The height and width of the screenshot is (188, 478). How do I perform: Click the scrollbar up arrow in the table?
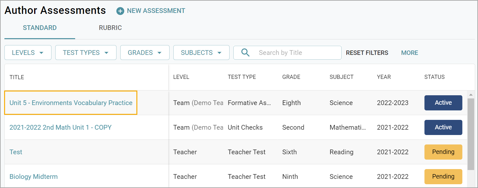coord(471,95)
